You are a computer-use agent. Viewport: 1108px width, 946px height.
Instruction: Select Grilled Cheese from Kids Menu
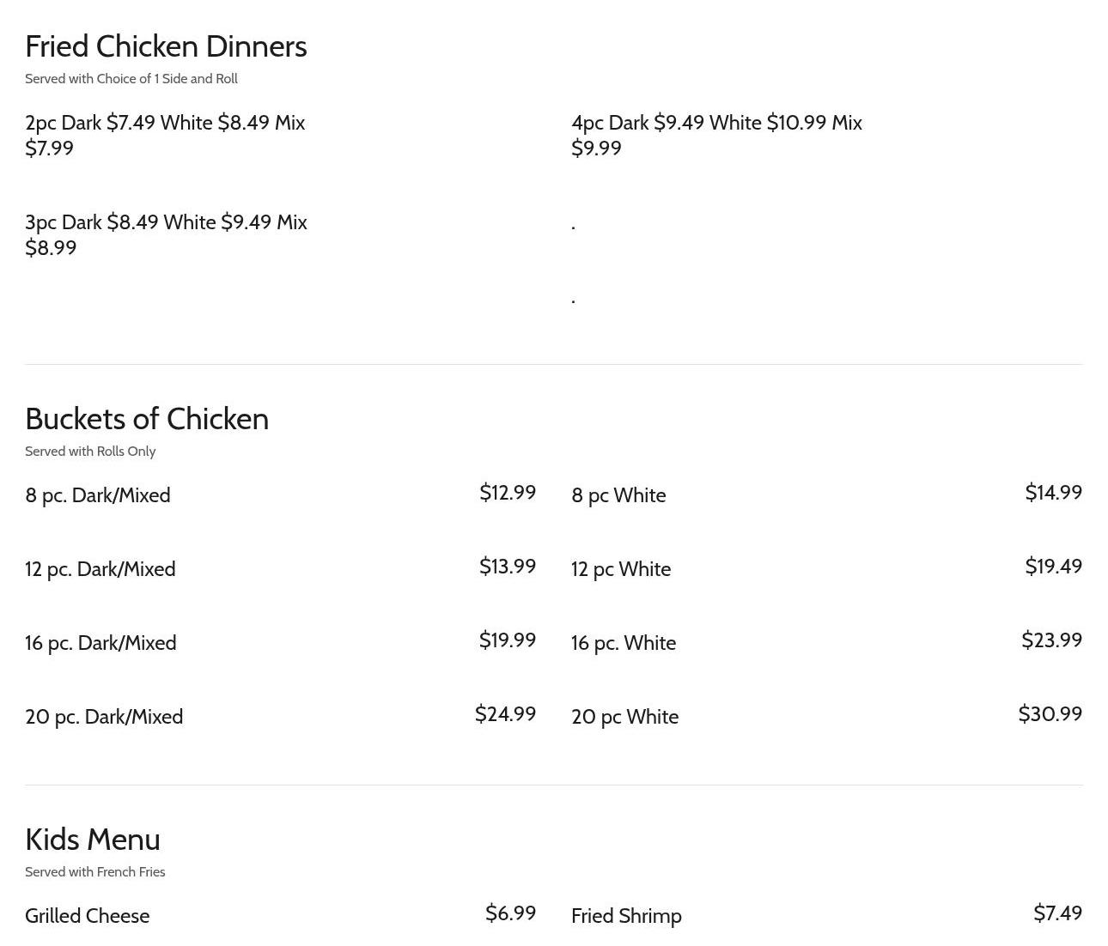(88, 916)
